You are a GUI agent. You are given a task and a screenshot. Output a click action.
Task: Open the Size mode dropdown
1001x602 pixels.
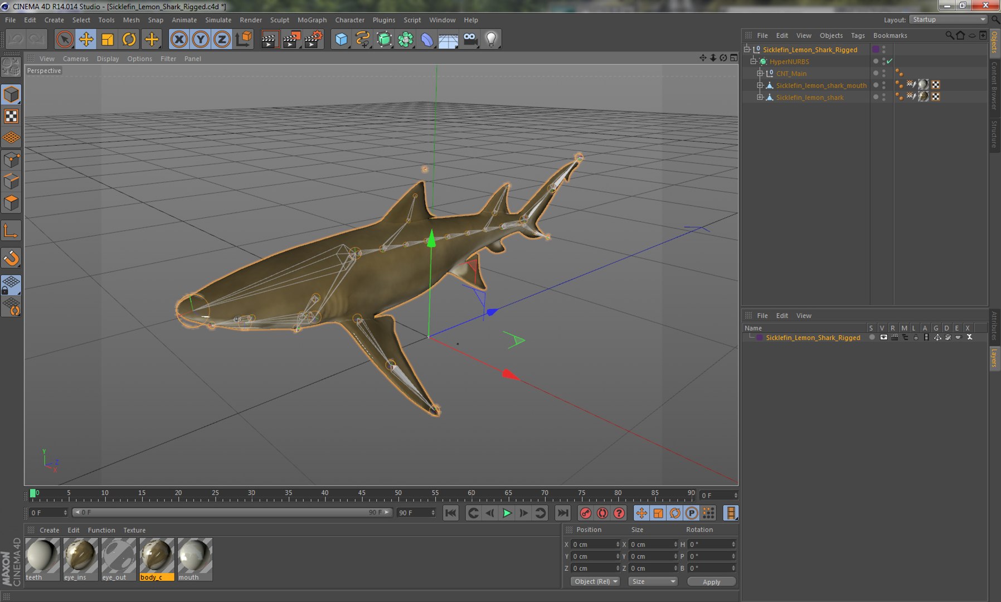tap(653, 581)
